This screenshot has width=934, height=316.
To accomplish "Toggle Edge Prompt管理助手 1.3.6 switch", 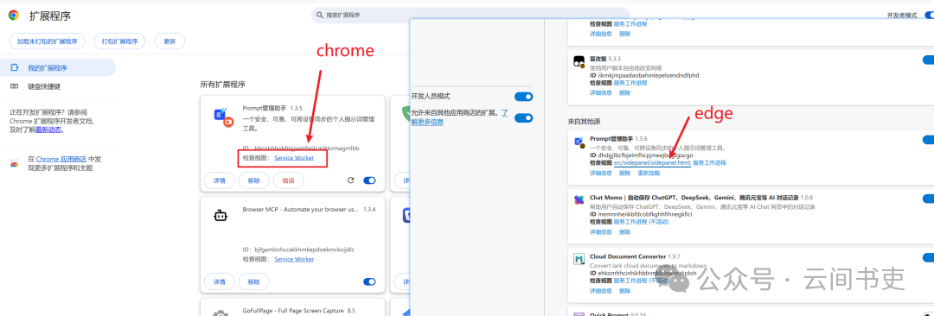I will tap(928, 140).
